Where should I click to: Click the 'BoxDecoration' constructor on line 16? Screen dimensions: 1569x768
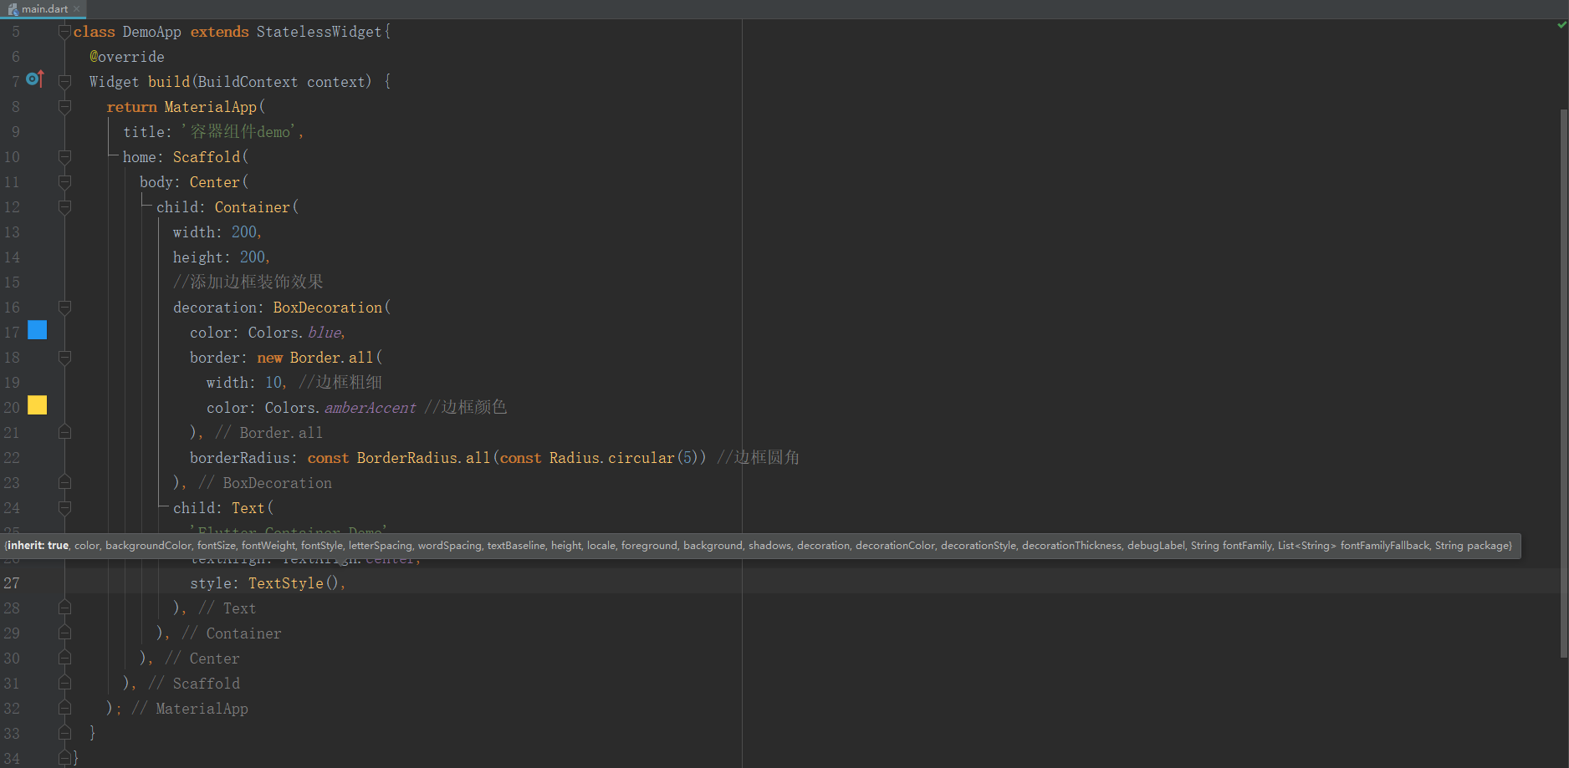[328, 308]
